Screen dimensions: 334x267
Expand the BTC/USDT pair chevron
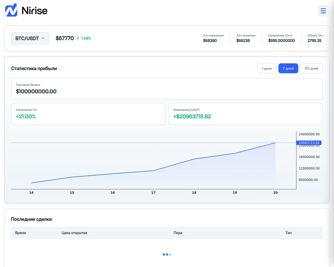(43, 38)
